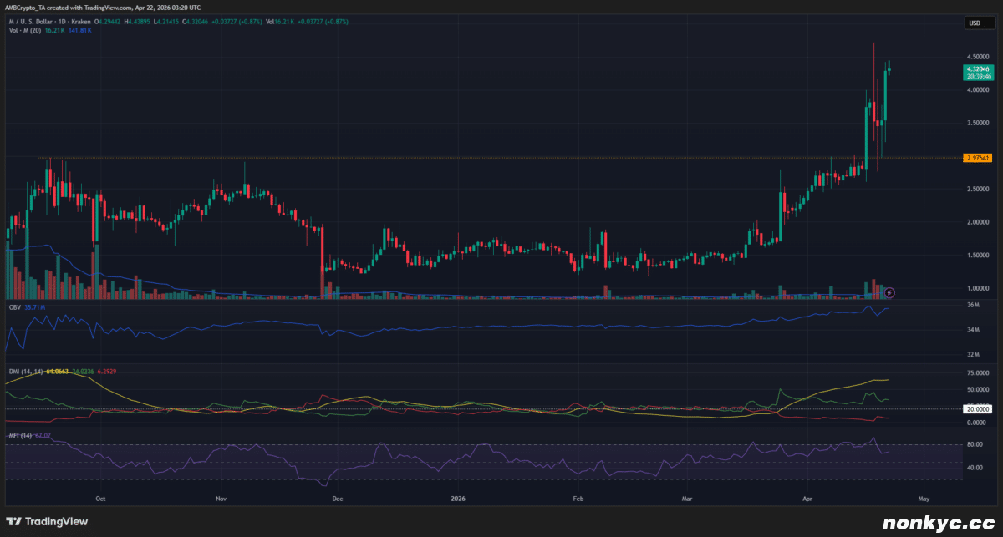This screenshot has width=1003, height=537.
Task: Click the 20.0000 level label in DMI pane
Action: click(x=978, y=408)
